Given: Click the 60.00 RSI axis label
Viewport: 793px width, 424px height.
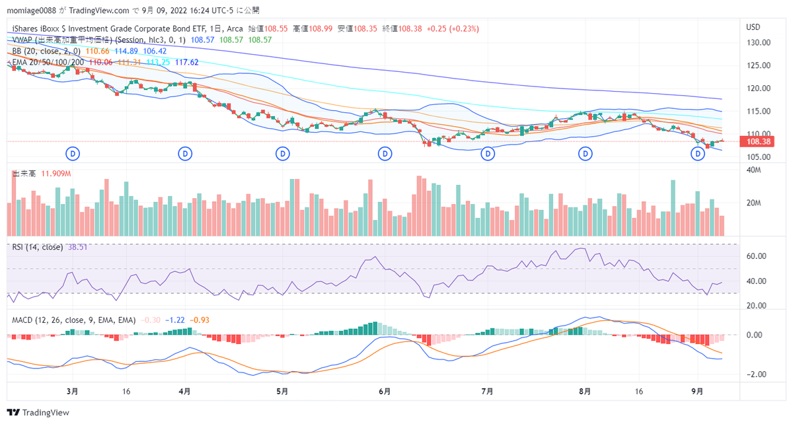Looking at the screenshot, I should [x=757, y=256].
